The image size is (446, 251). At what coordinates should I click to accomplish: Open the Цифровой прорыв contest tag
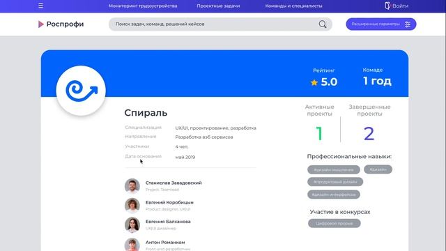(x=334, y=223)
